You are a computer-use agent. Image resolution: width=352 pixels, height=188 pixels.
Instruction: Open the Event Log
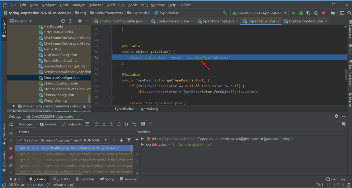tap(335, 179)
